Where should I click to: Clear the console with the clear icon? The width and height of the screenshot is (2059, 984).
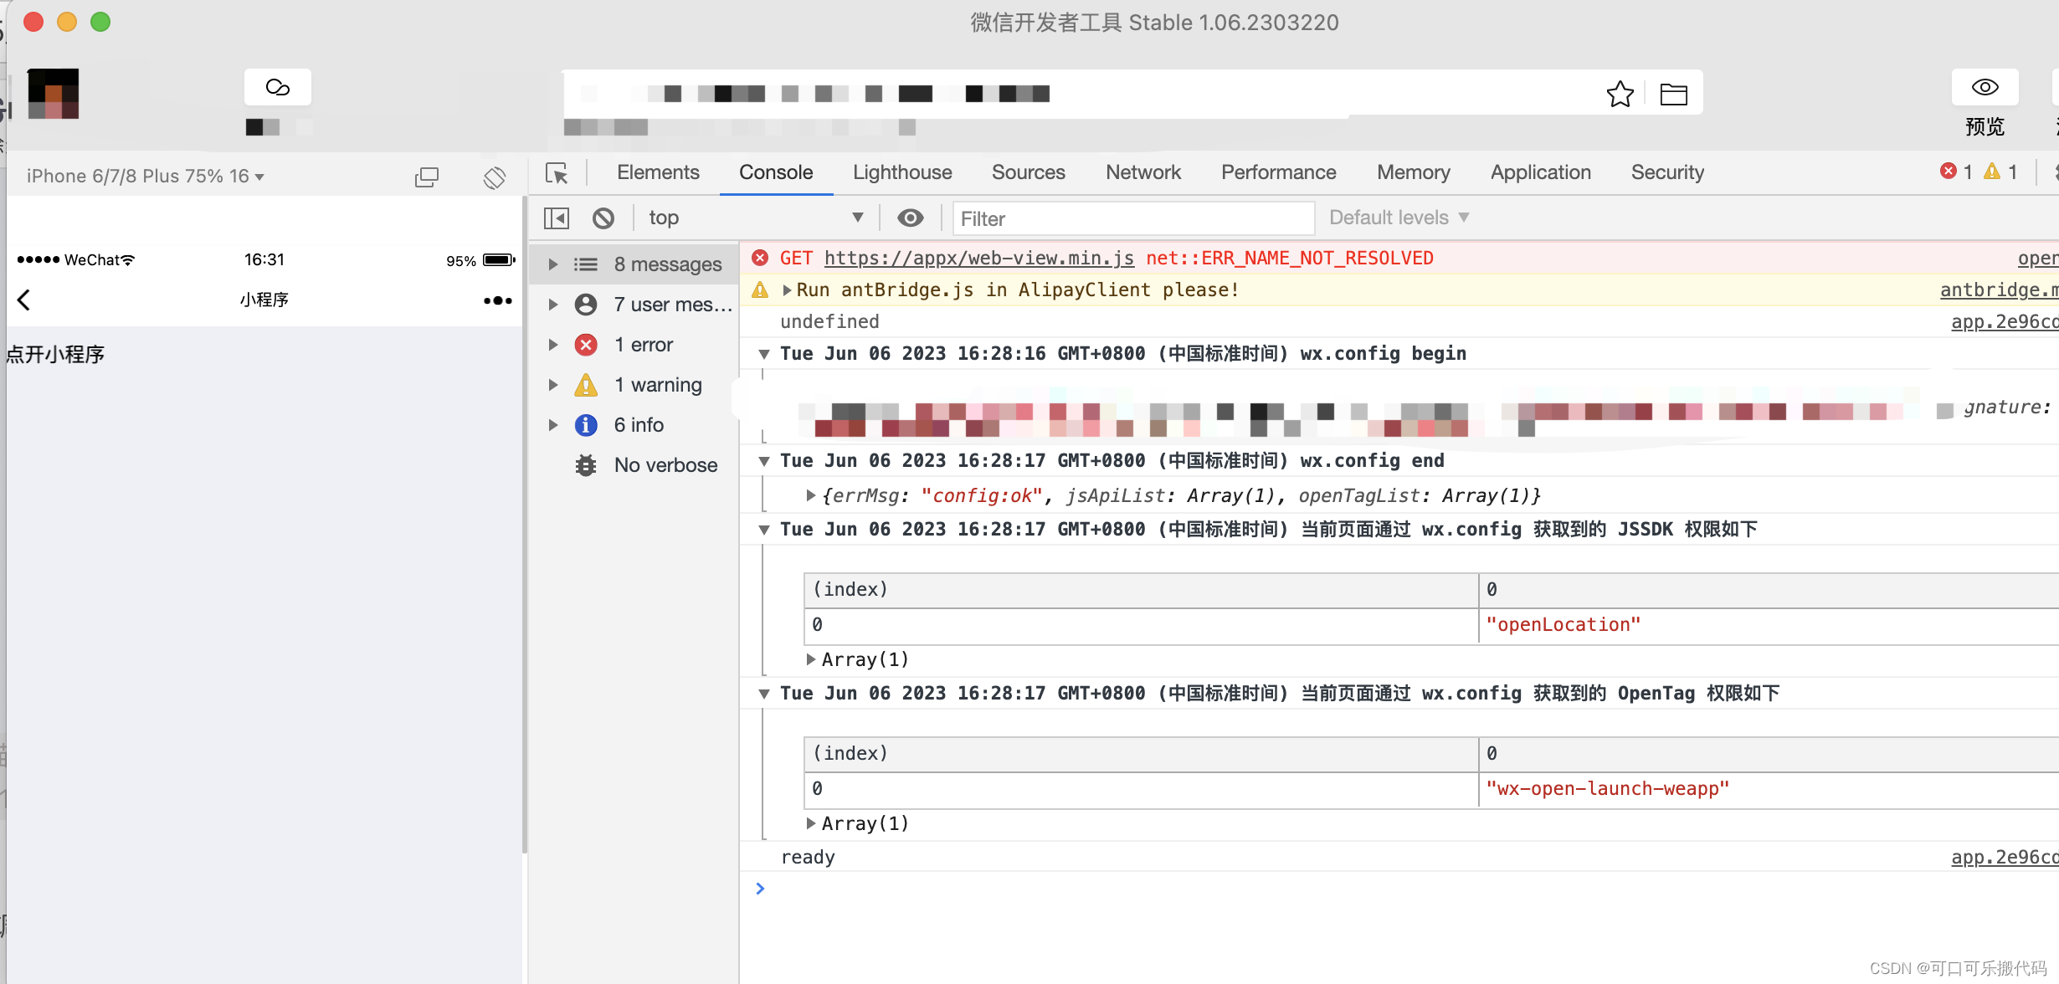[603, 218]
